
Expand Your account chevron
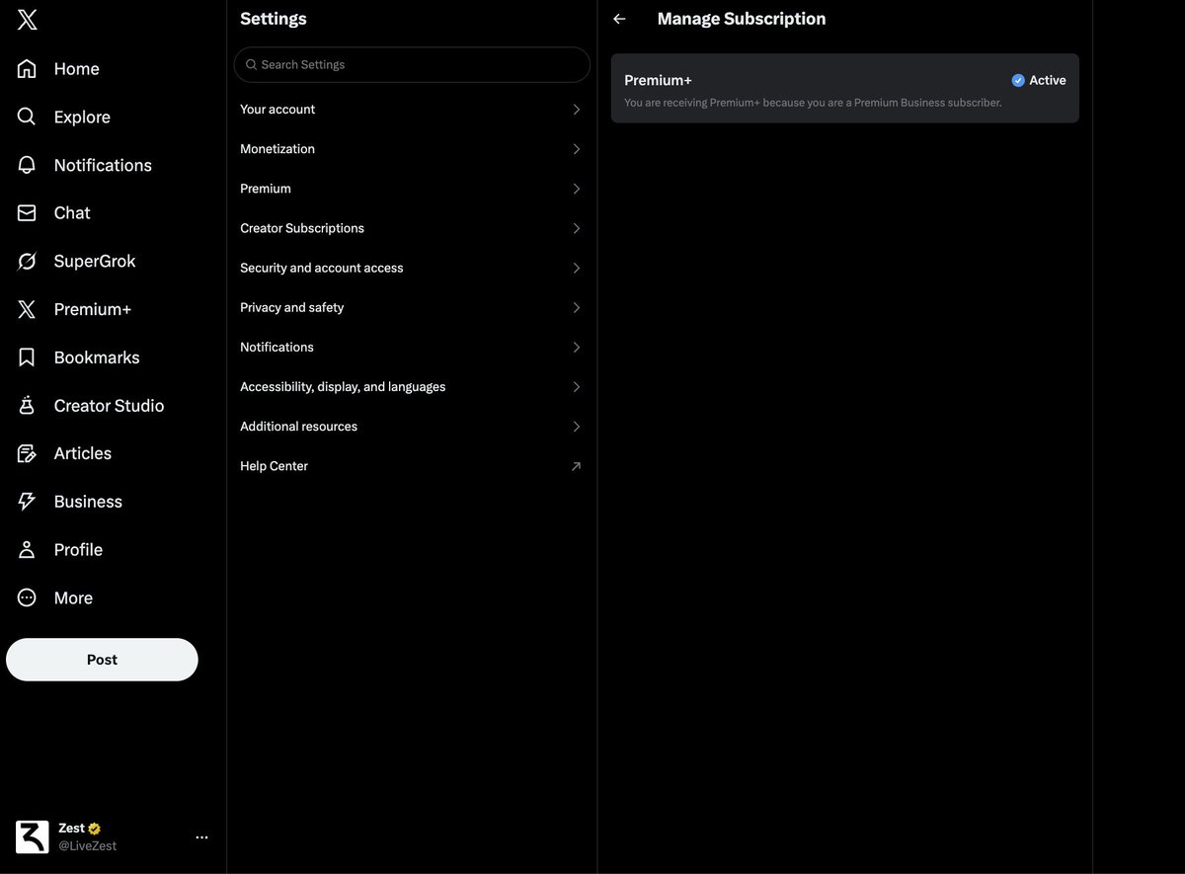coord(577,110)
